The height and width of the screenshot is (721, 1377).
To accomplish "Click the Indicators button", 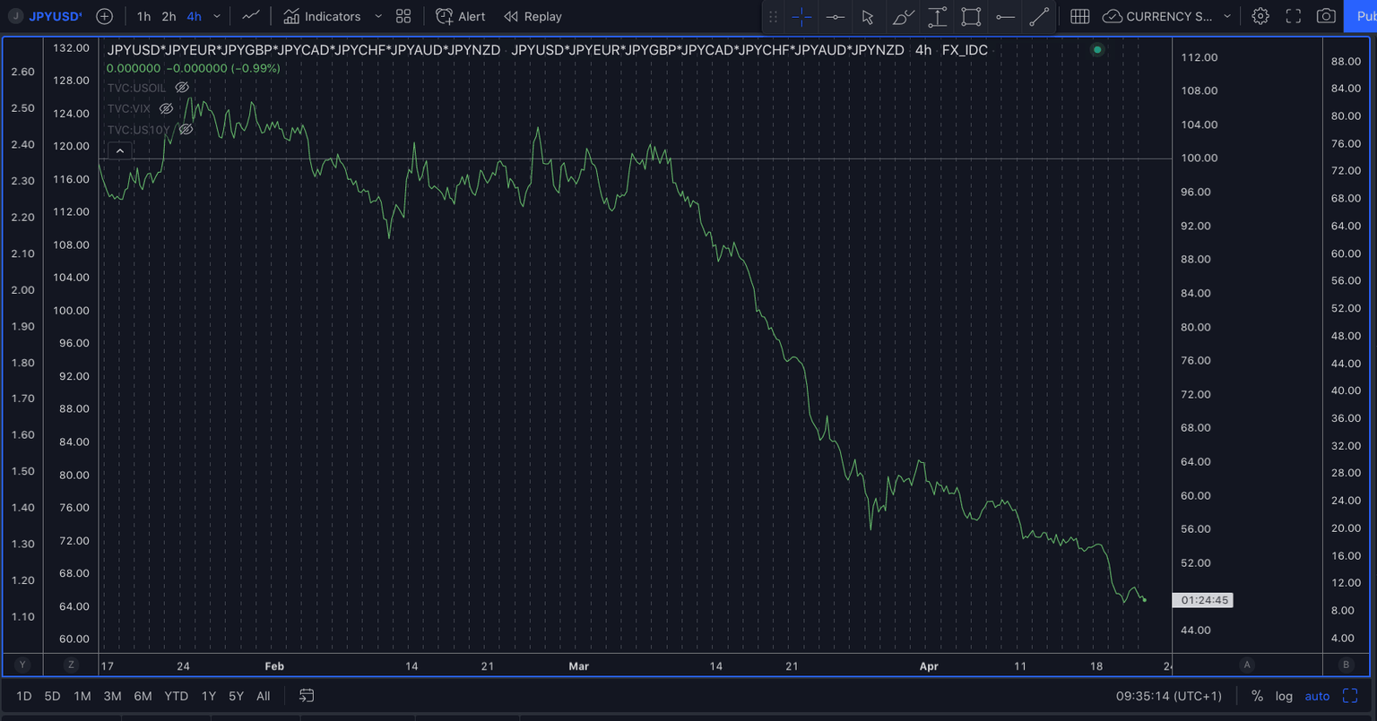I will click(x=322, y=16).
